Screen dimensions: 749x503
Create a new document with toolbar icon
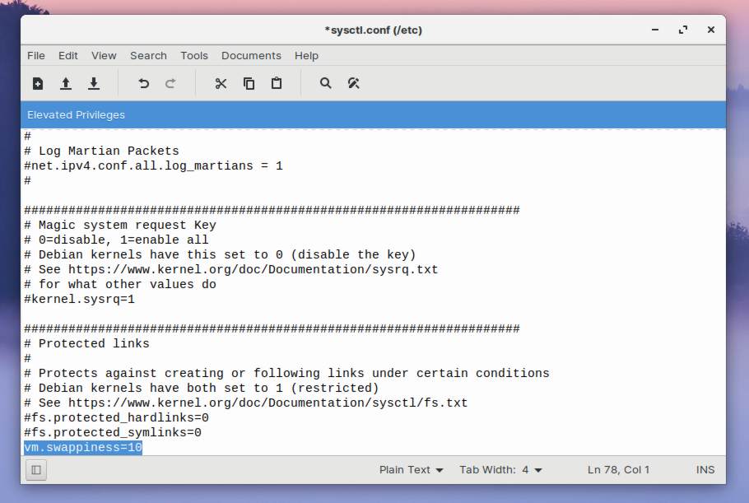click(x=38, y=84)
